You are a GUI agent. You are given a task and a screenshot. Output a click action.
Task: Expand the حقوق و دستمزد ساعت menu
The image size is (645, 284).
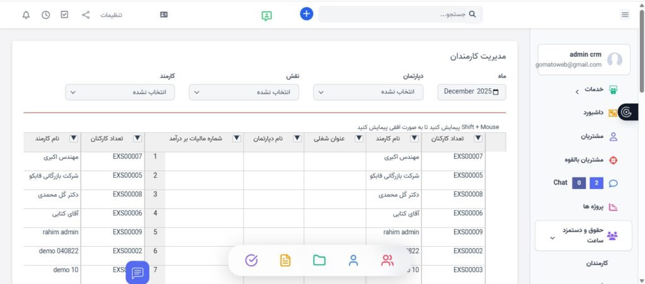[x=583, y=236]
